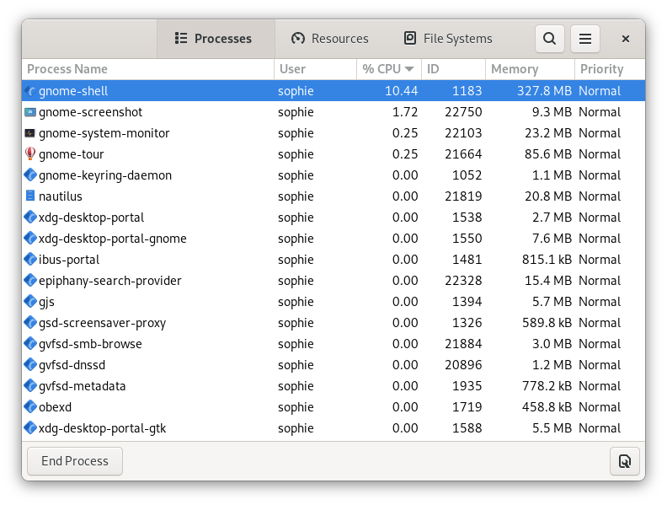Click the gnome-screenshot process icon
The width and height of the screenshot is (667, 505).
30,112
